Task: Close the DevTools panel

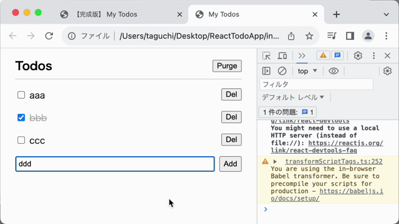Action: pos(387,55)
